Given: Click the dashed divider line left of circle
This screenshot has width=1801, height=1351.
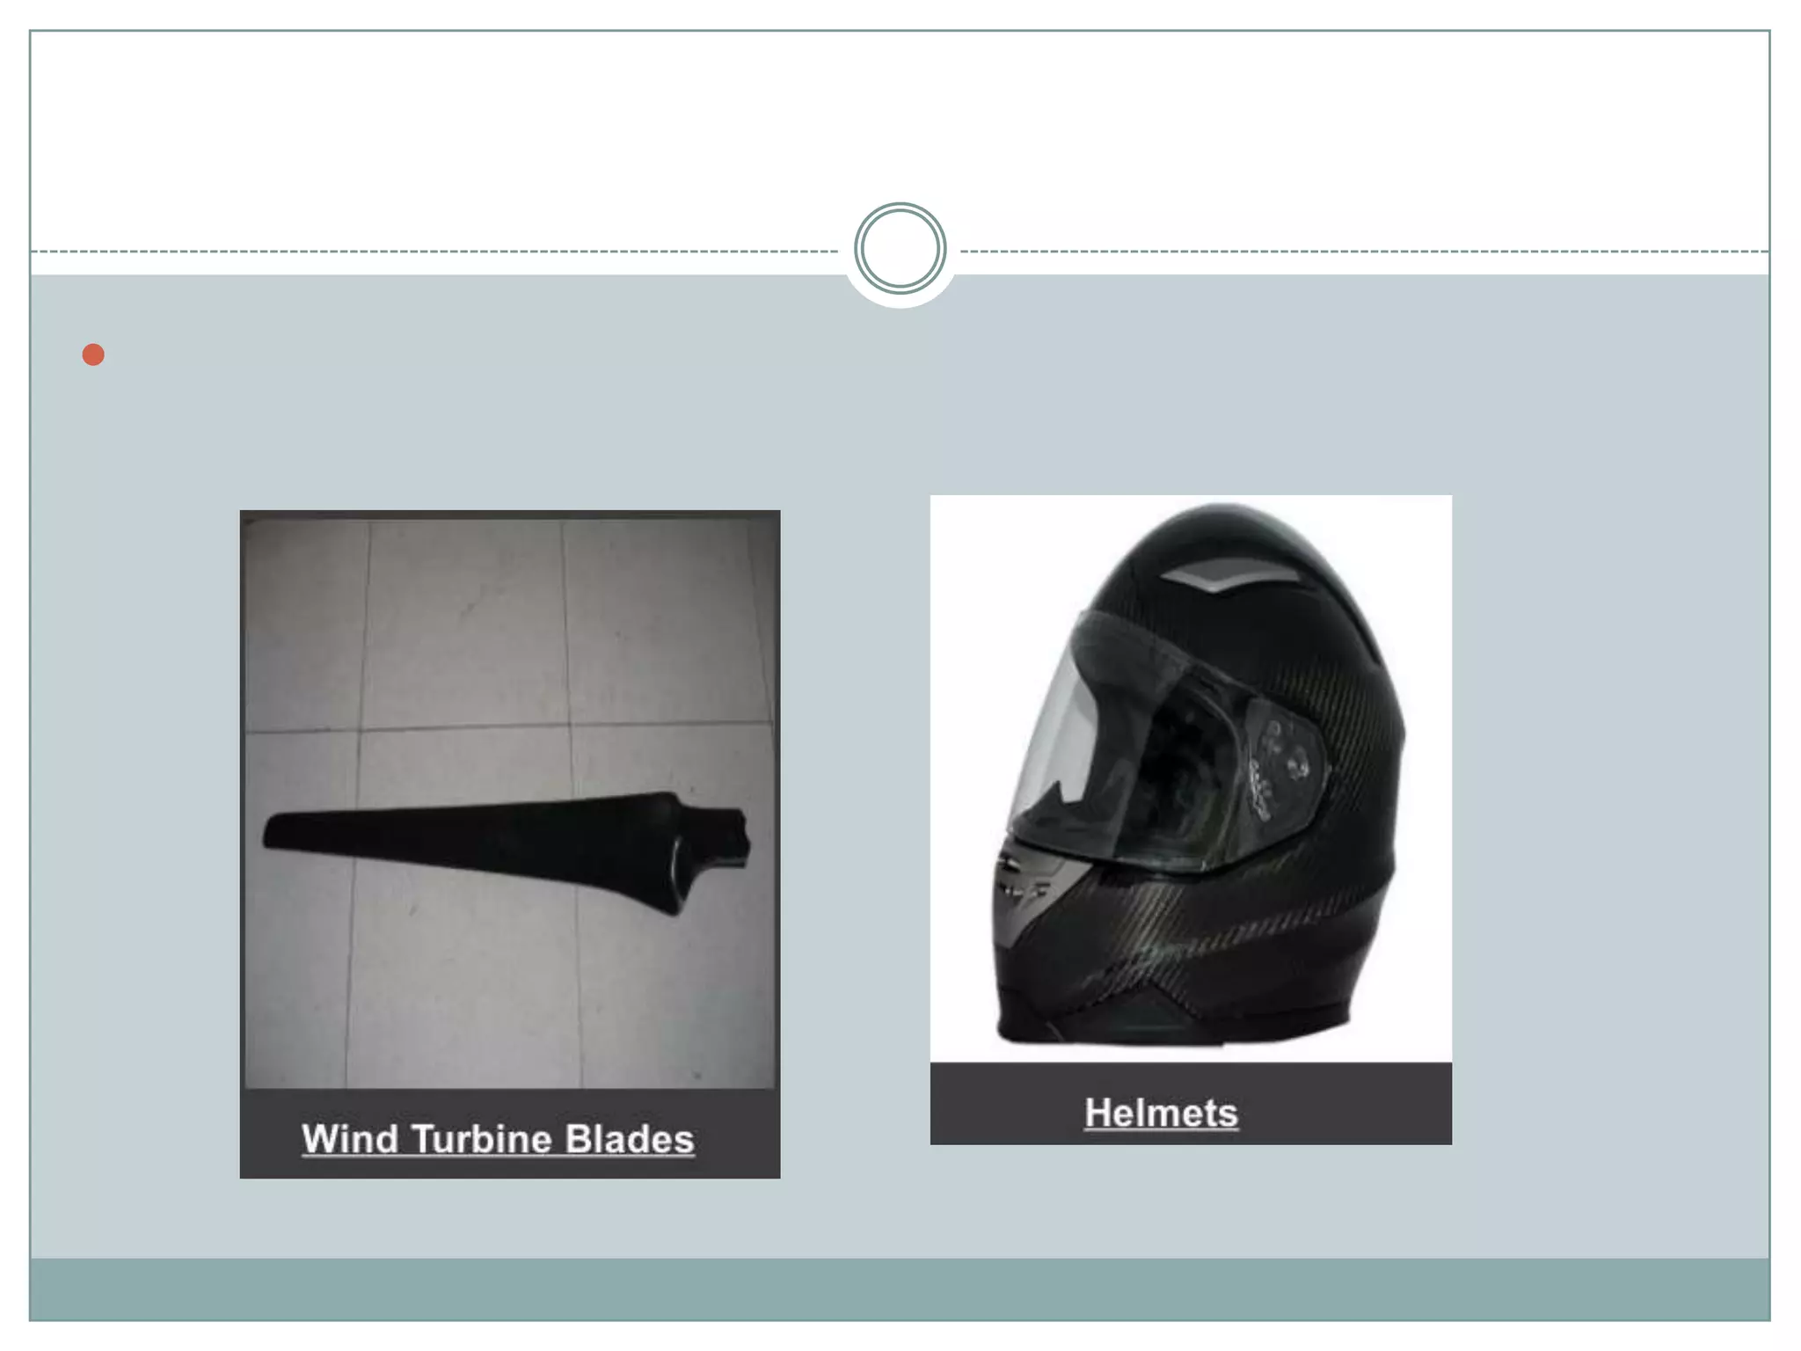Looking at the screenshot, I should click(435, 252).
